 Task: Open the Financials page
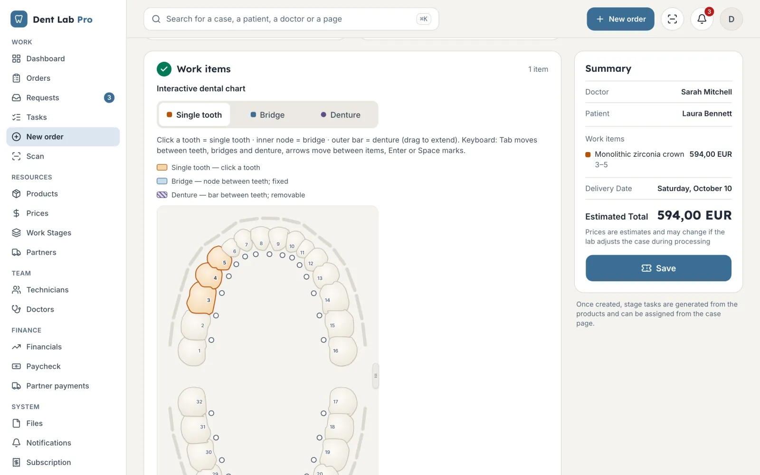[63, 347]
